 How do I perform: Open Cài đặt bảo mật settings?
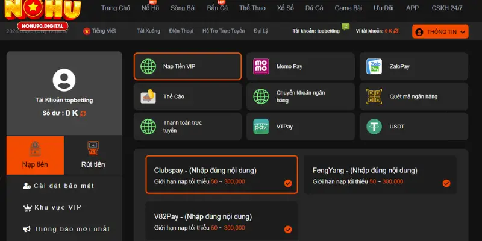click(x=64, y=186)
